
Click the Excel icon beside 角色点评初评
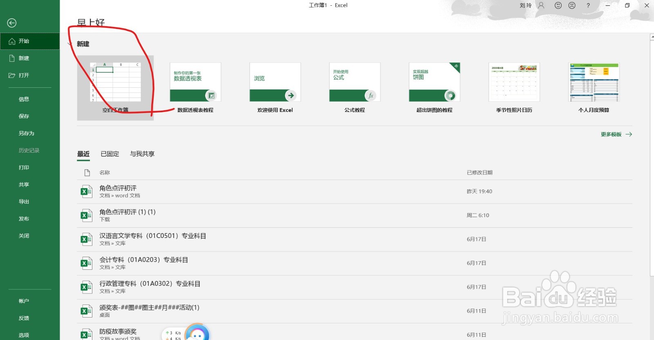coord(86,191)
